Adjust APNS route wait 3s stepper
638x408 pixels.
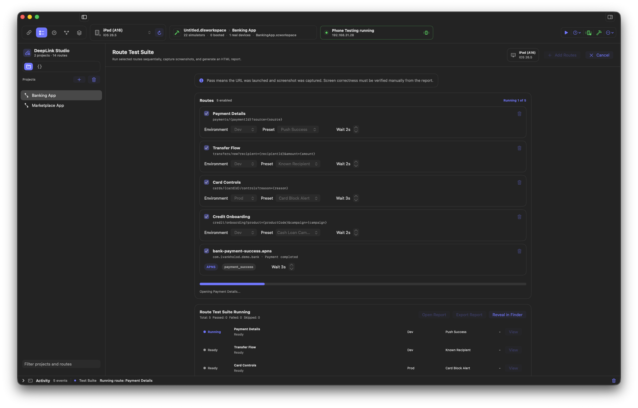[x=291, y=267]
